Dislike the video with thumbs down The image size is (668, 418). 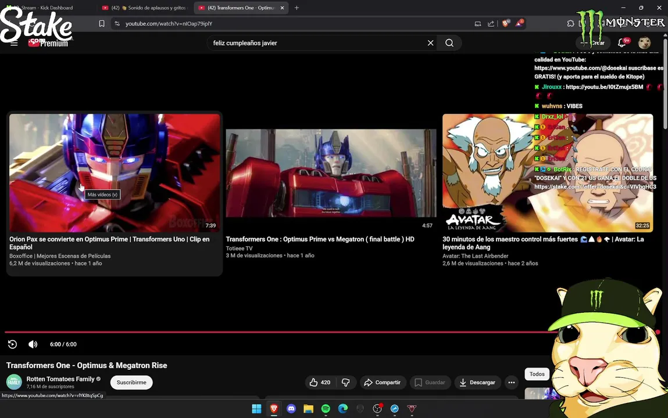345,382
